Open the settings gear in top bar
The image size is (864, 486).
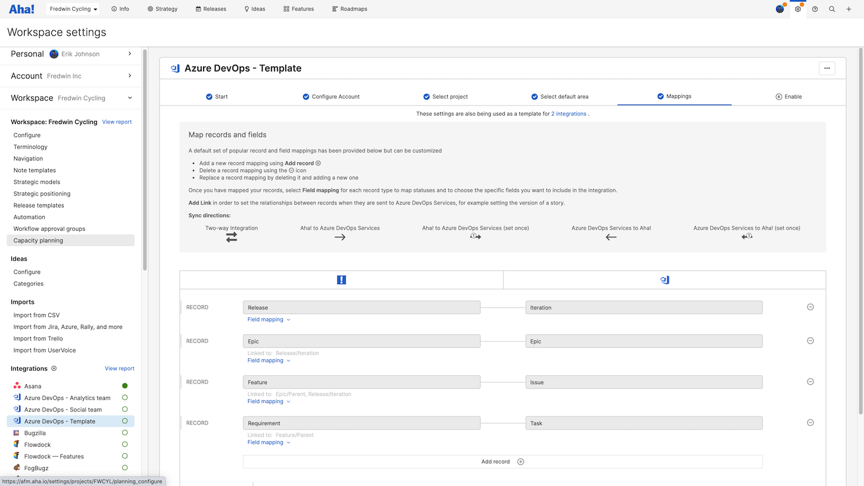click(798, 9)
